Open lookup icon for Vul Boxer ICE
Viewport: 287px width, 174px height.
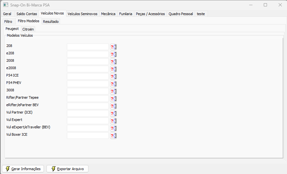pyautogui.click(x=114, y=136)
